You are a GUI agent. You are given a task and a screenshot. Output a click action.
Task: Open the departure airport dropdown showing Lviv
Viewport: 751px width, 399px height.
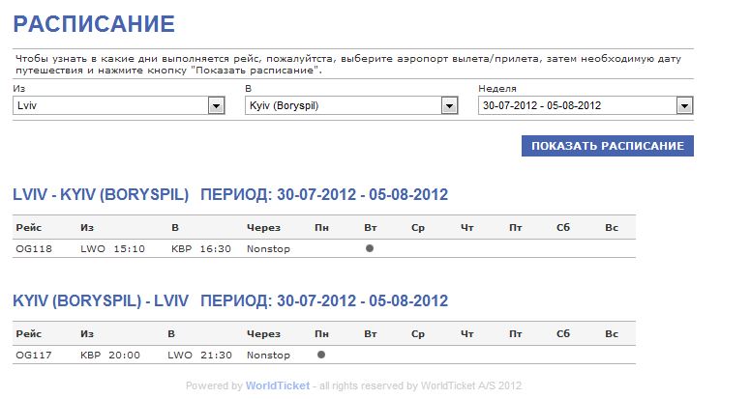217,106
